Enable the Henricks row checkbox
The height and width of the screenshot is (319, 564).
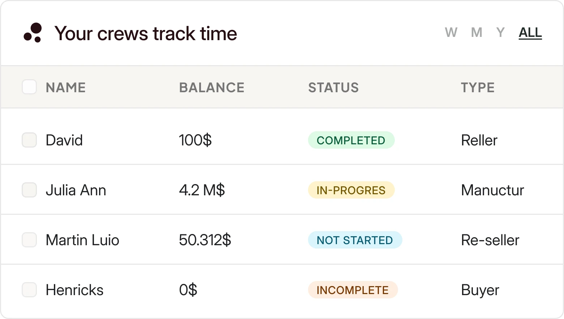(x=29, y=290)
